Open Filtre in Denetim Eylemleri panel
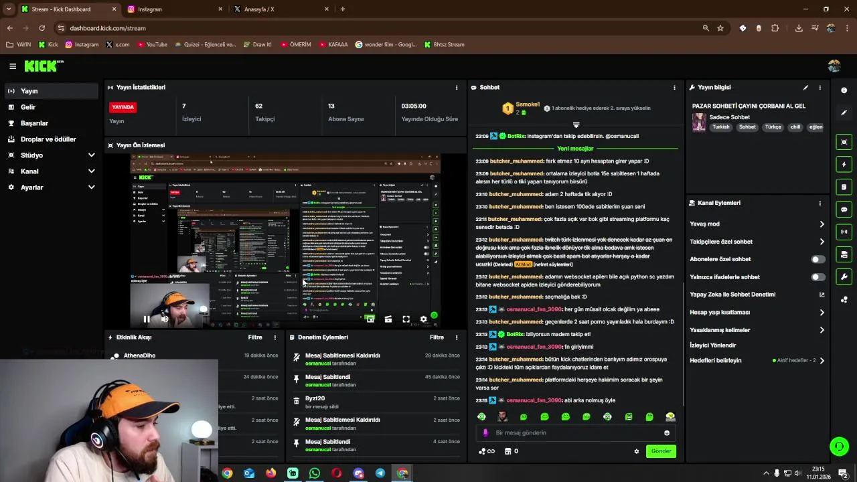The height and width of the screenshot is (482, 857). coord(437,337)
